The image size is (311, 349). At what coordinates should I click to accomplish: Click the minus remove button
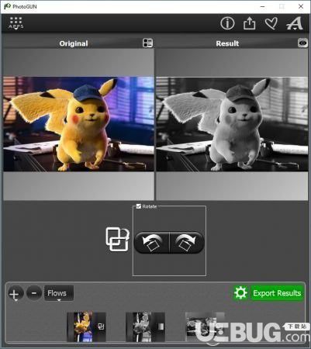[x=34, y=293]
